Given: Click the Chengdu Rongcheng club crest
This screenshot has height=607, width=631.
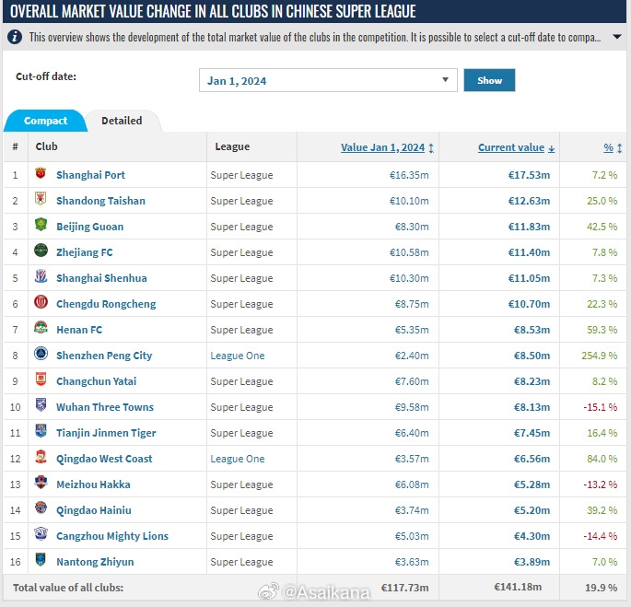Looking at the screenshot, I should tap(41, 302).
